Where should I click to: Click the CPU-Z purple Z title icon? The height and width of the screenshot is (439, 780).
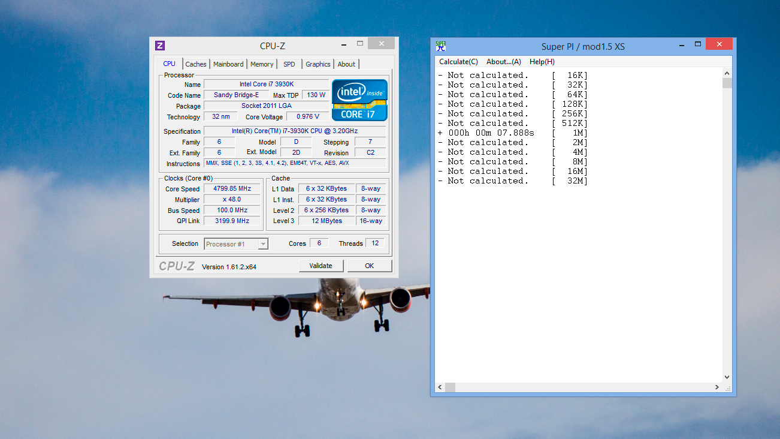(x=160, y=46)
